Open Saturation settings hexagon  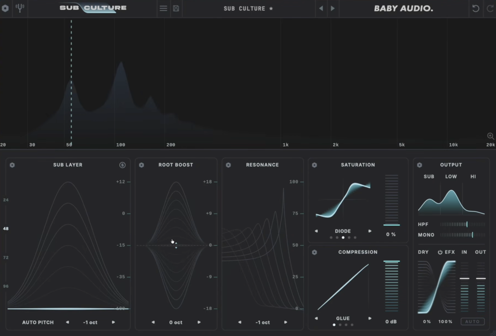tap(314, 165)
